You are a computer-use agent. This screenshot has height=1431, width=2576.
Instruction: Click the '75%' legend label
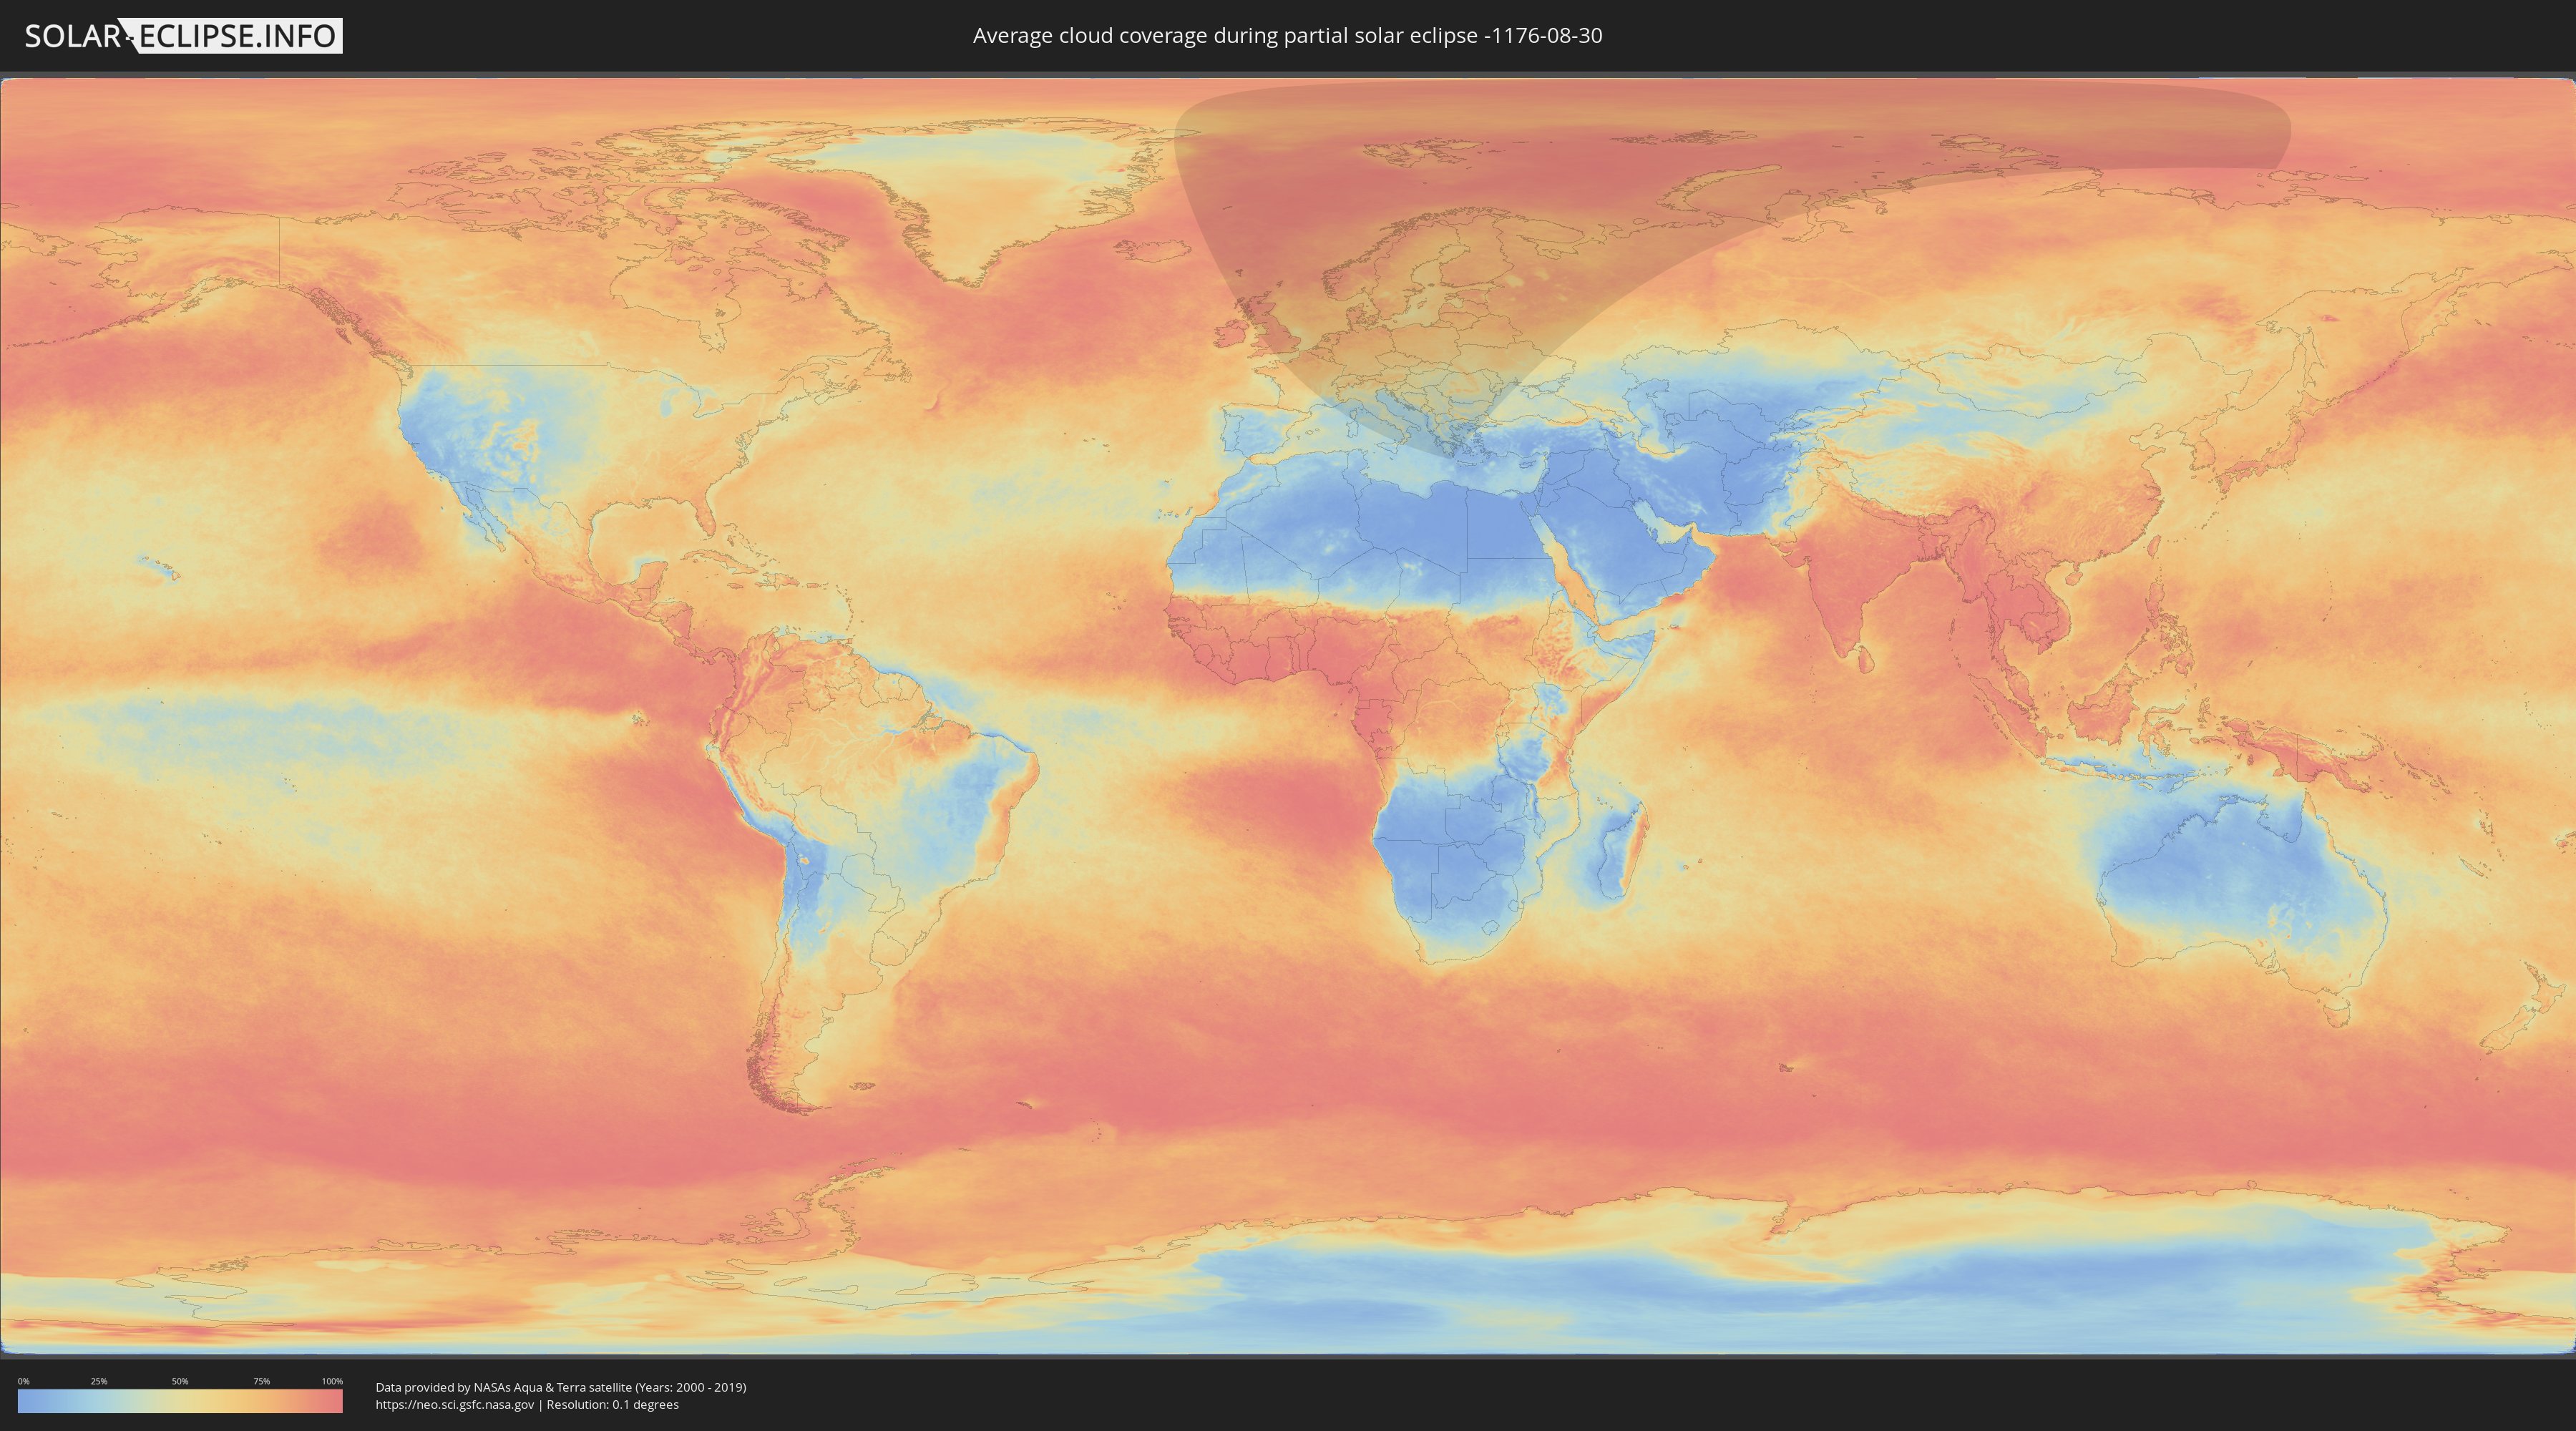(x=261, y=1381)
